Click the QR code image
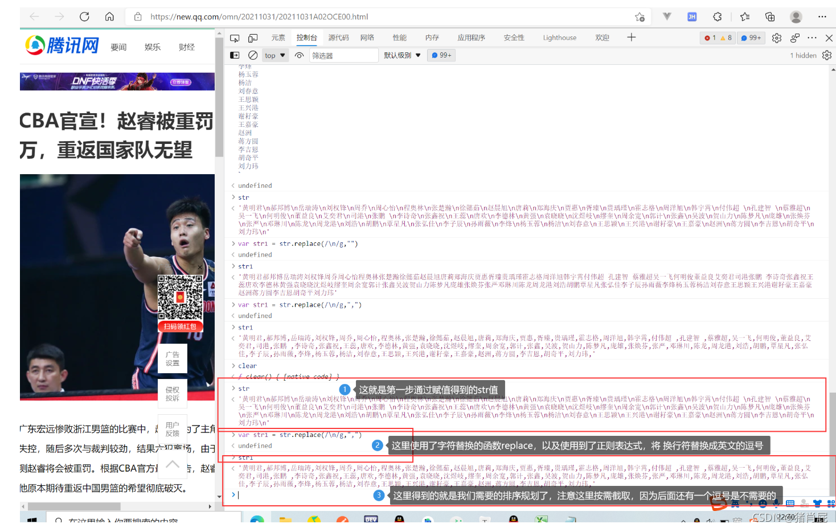The width and height of the screenshot is (836, 528). (180, 298)
